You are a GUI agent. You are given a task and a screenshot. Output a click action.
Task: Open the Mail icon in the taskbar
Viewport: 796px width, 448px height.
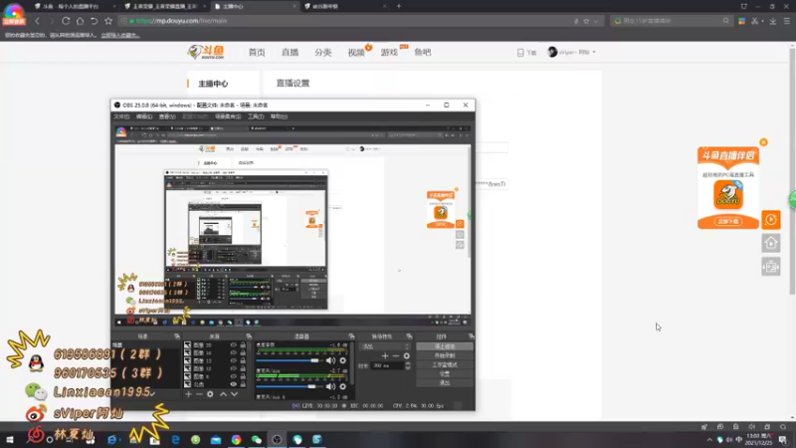click(216, 439)
